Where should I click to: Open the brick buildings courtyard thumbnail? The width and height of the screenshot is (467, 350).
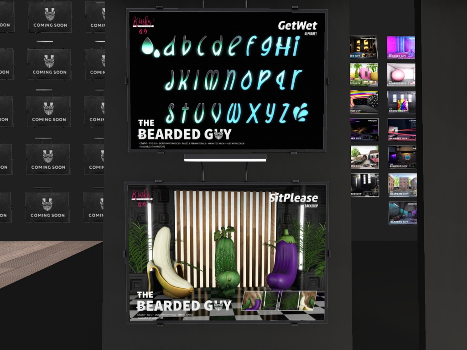(403, 185)
